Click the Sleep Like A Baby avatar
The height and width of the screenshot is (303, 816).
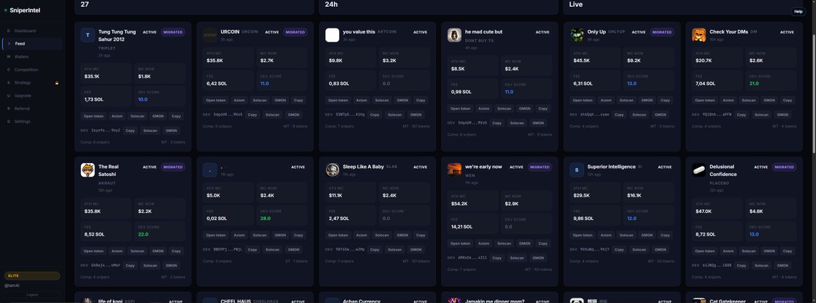332,170
